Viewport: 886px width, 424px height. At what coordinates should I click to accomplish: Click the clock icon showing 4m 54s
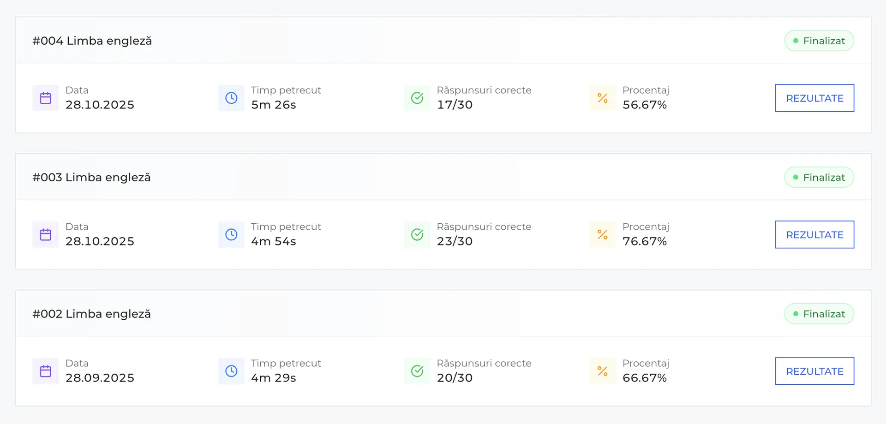tap(231, 234)
